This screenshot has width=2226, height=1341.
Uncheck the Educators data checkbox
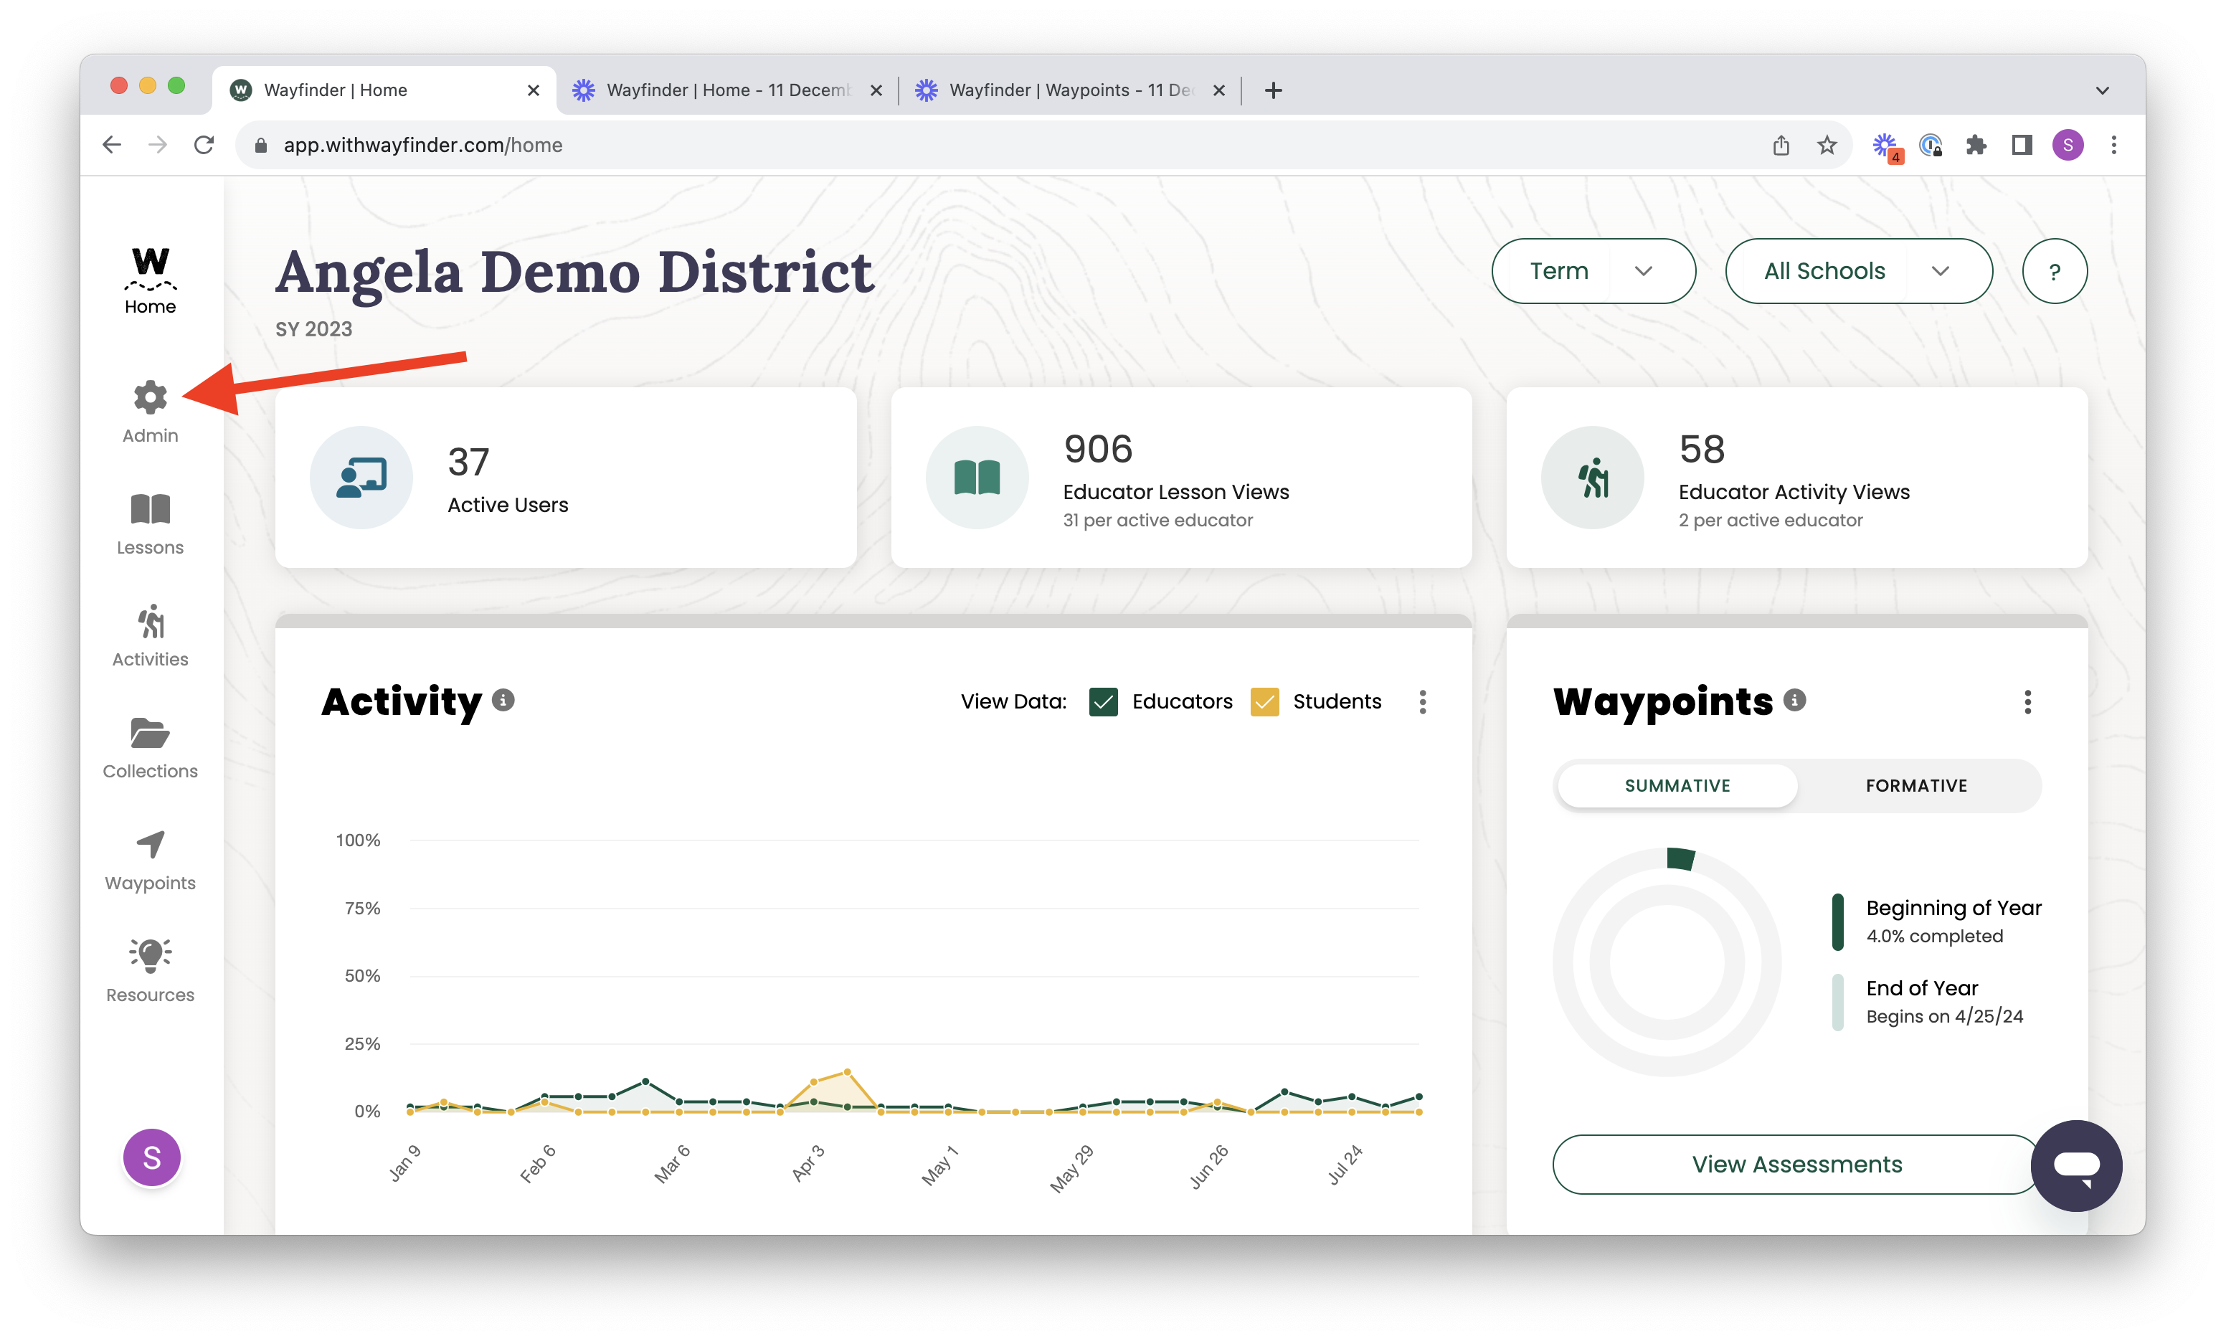[x=1103, y=702]
